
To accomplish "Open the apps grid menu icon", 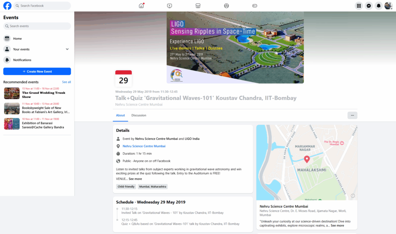I will pos(359,6).
